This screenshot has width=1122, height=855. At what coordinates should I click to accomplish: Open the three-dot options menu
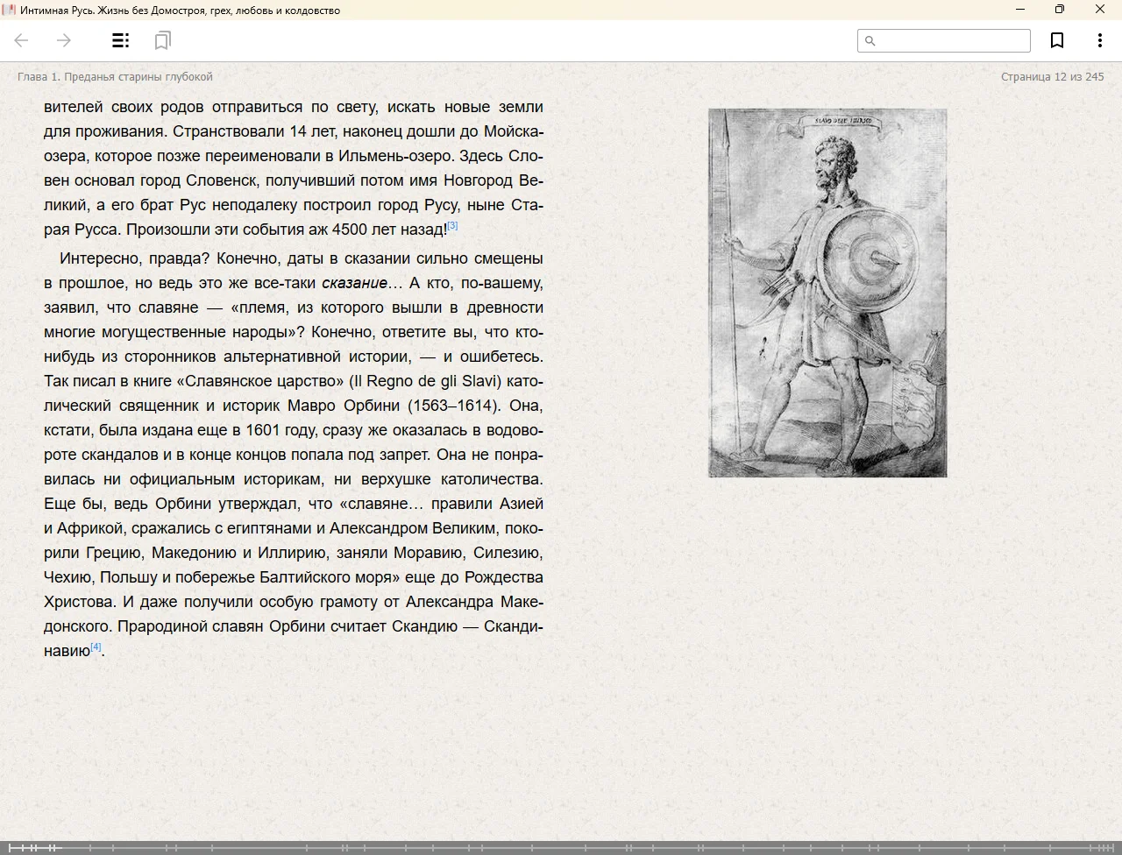coord(1099,40)
